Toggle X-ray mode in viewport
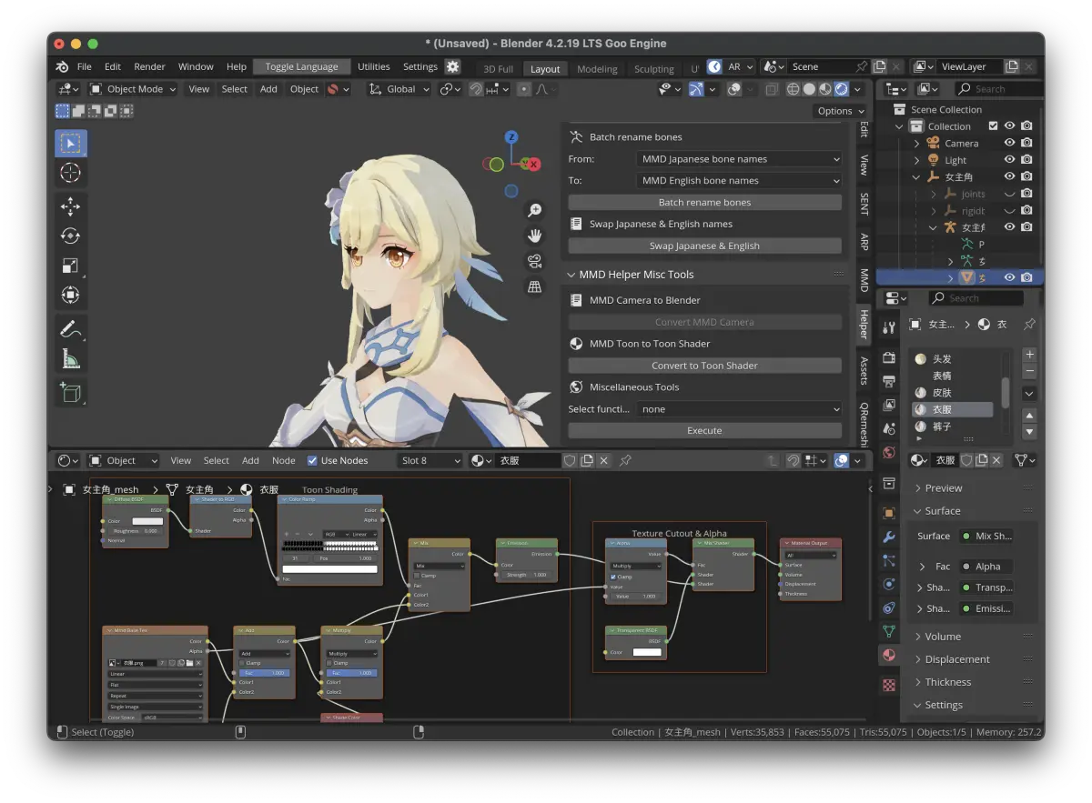 coord(771,89)
